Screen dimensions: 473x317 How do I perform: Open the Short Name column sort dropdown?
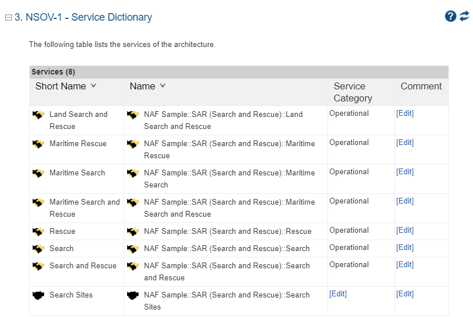[93, 86]
